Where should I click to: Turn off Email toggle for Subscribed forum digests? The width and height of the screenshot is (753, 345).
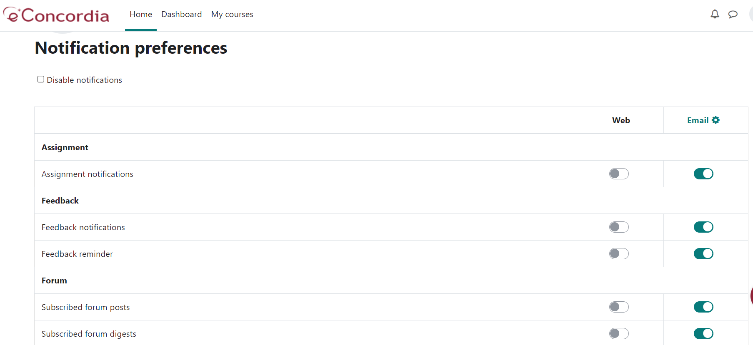pos(703,333)
